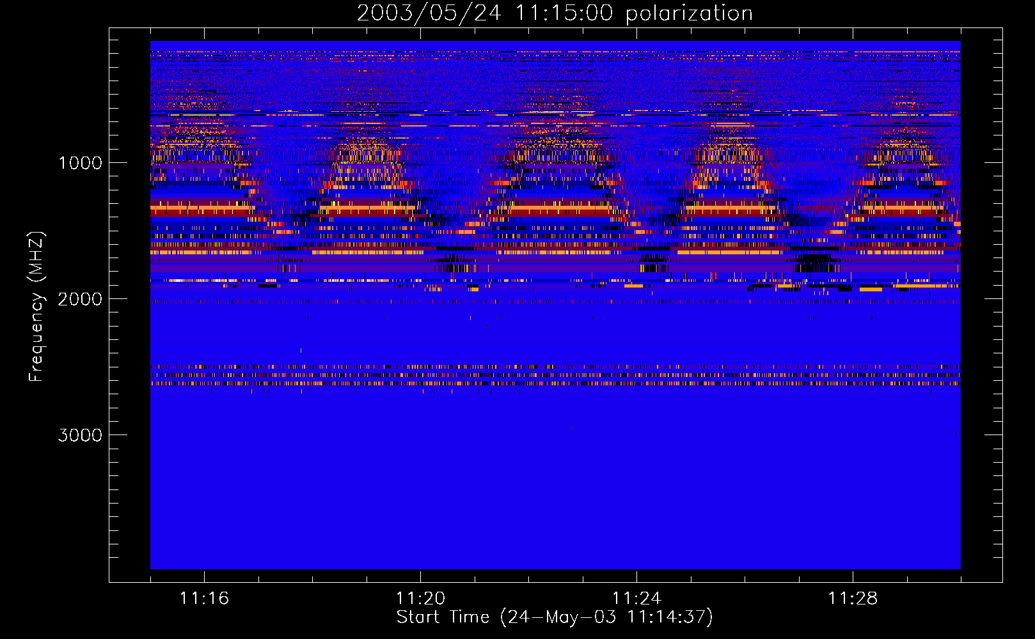Click the 1000 frequency tick label
The width and height of the screenshot is (1035, 639).
[80, 163]
